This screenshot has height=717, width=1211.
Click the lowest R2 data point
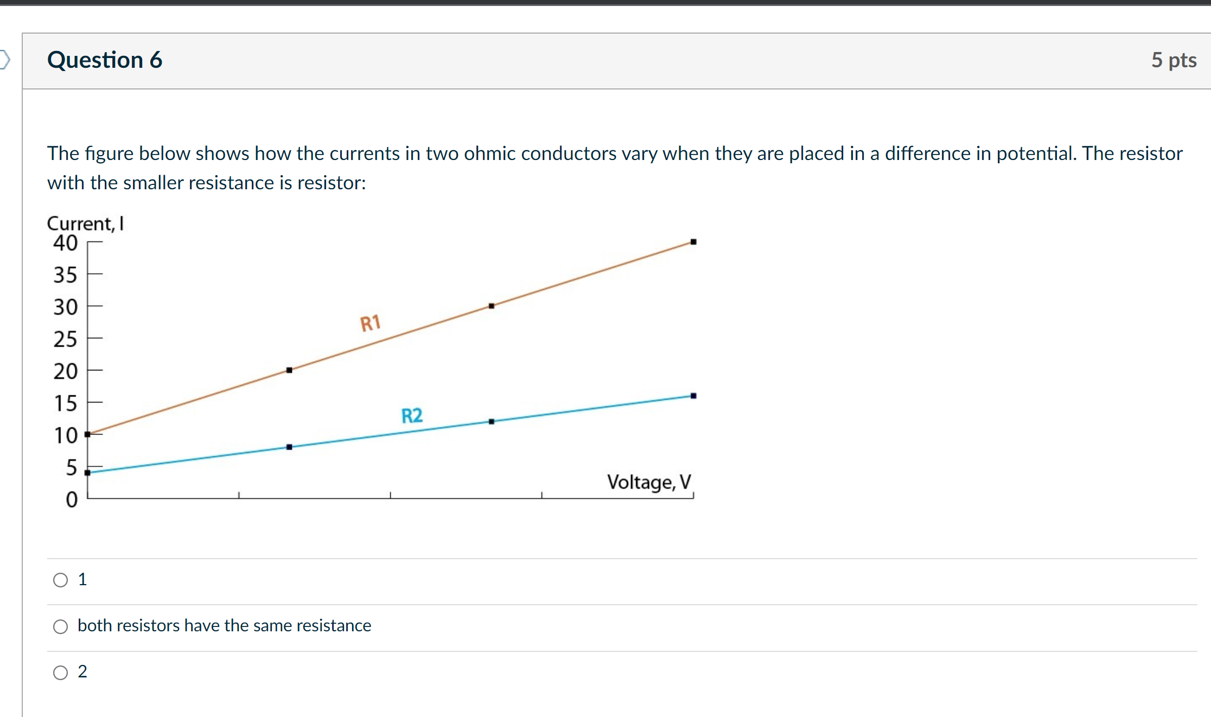coord(87,473)
